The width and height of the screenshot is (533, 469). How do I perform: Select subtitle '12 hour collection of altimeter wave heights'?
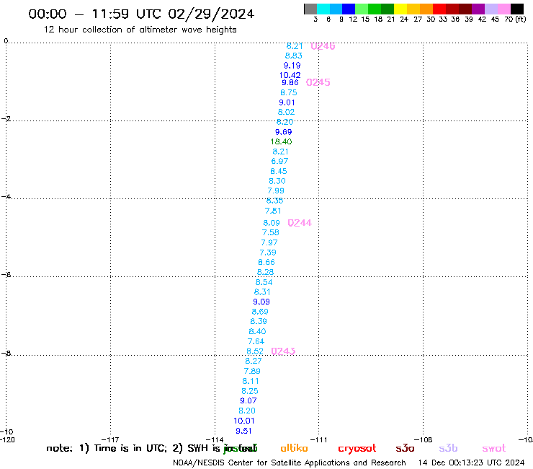tap(140, 30)
